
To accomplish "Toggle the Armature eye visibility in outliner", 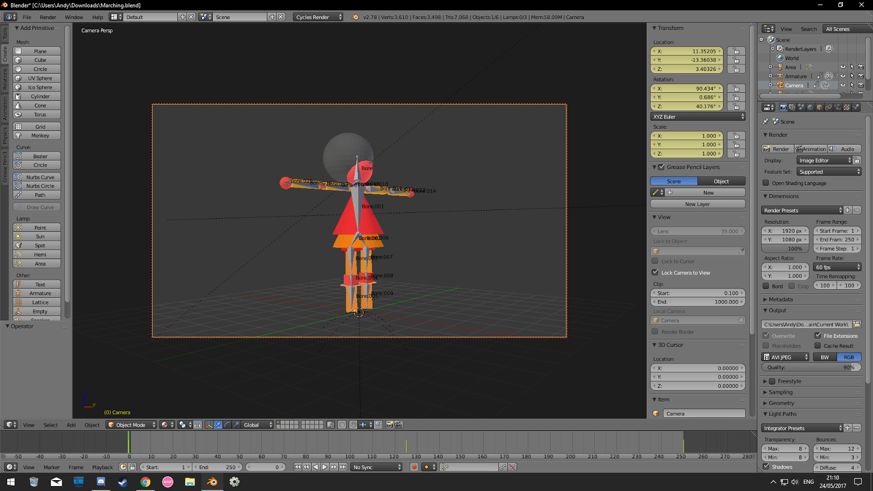I will click(843, 76).
